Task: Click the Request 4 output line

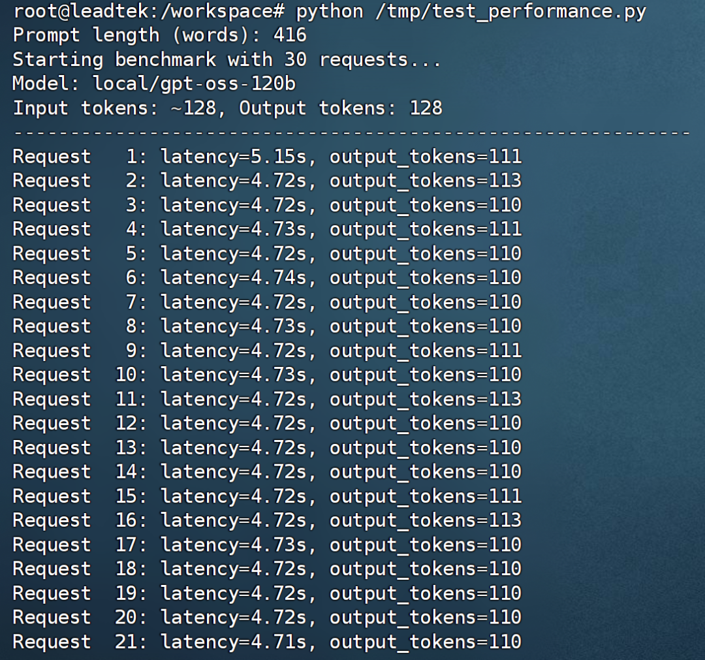Action: tap(267, 229)
